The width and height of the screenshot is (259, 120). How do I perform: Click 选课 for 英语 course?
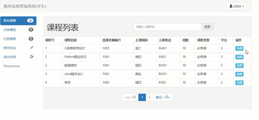(239, 83)
